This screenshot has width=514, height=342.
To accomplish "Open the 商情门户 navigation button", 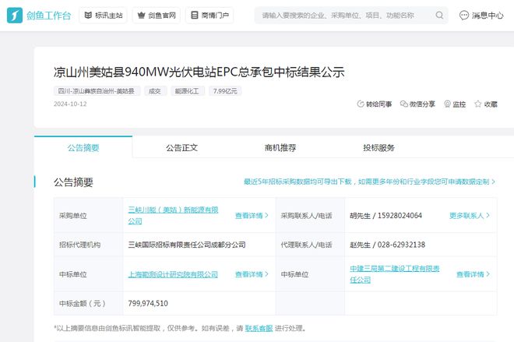I will coord(209,15).
